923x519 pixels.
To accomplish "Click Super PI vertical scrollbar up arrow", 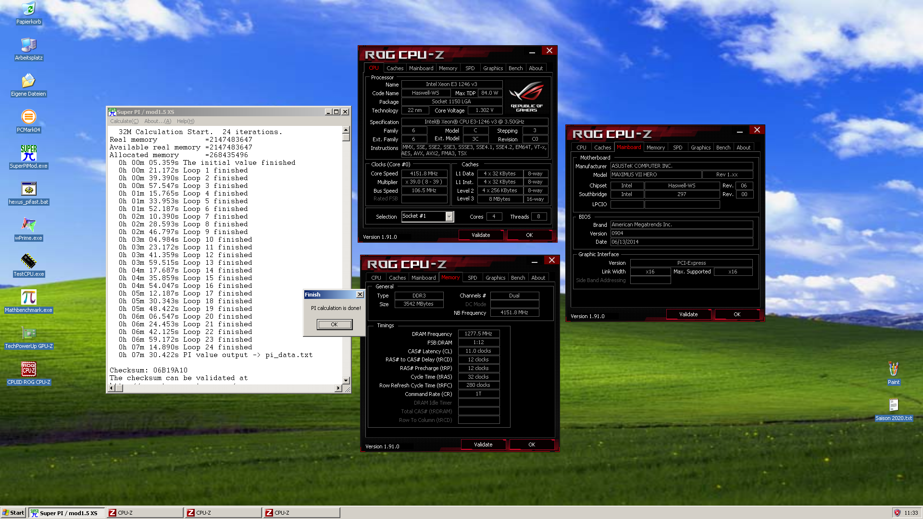I will pyautogui.click(x=346, y=130).
